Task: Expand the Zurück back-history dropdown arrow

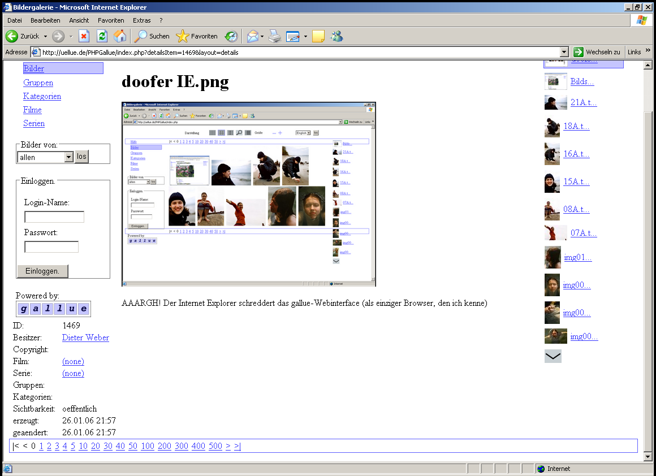Action: [46, 36]
